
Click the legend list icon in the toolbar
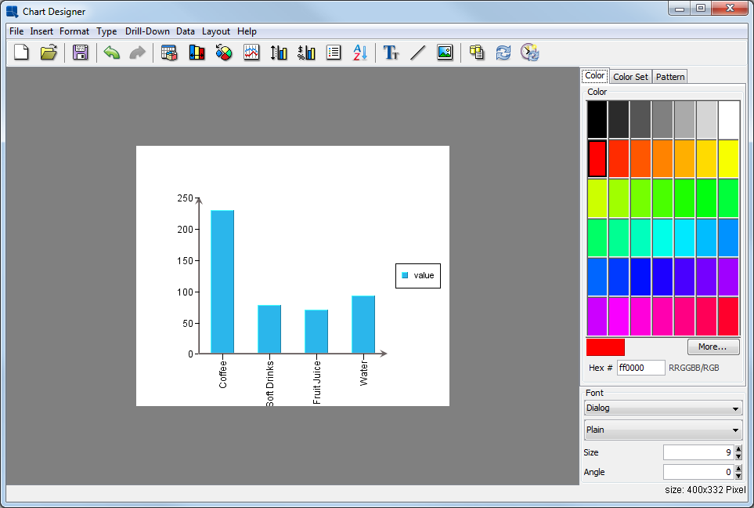pos(334,52)
